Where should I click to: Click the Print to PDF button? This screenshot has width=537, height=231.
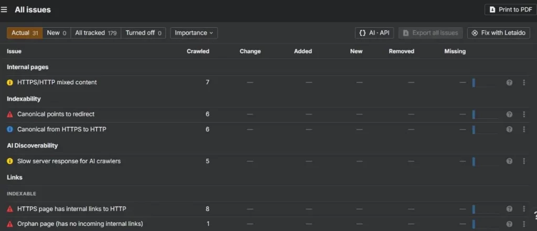pyautogui.click(x=510, y=9)
